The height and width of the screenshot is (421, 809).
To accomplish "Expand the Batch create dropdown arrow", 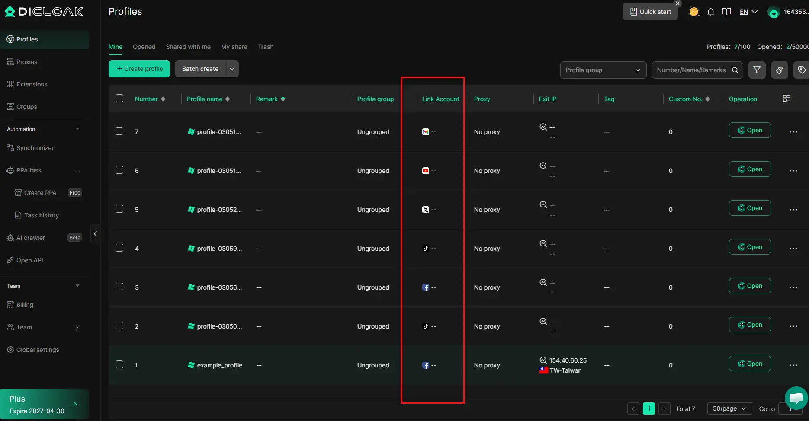I will pos(232,69).
